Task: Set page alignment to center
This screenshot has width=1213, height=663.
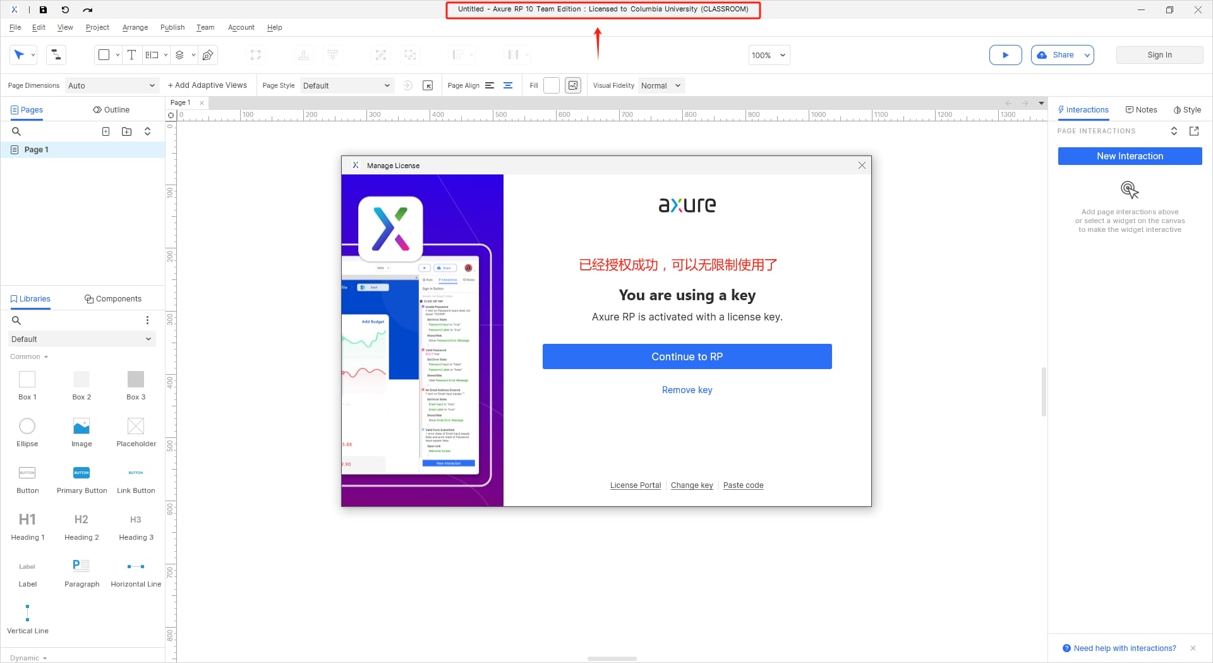Action: [508, 86]
